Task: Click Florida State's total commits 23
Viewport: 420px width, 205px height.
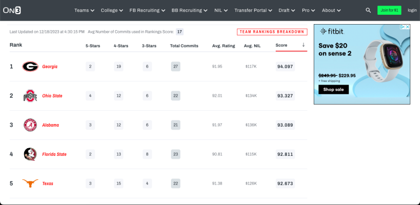Action: coord(176,154)
